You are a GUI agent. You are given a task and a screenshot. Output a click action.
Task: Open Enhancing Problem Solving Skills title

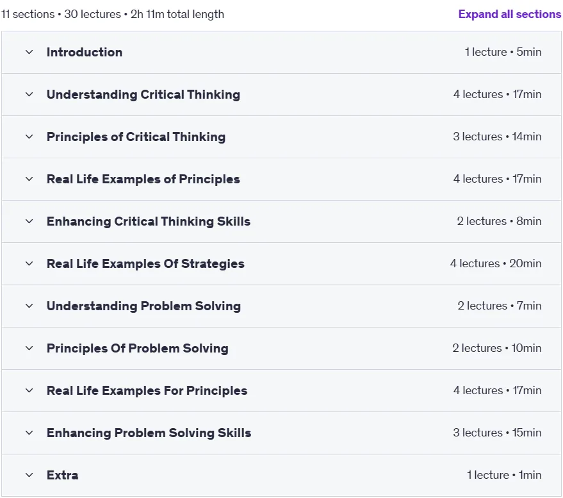[149, 433]
